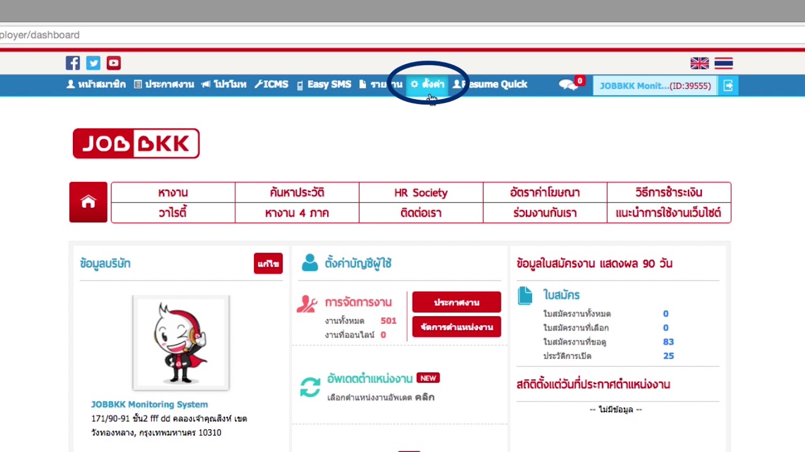Click red ประกาศงาน button in job management
The height and width of the screenshot is (452, 805).
pos(457,302)
